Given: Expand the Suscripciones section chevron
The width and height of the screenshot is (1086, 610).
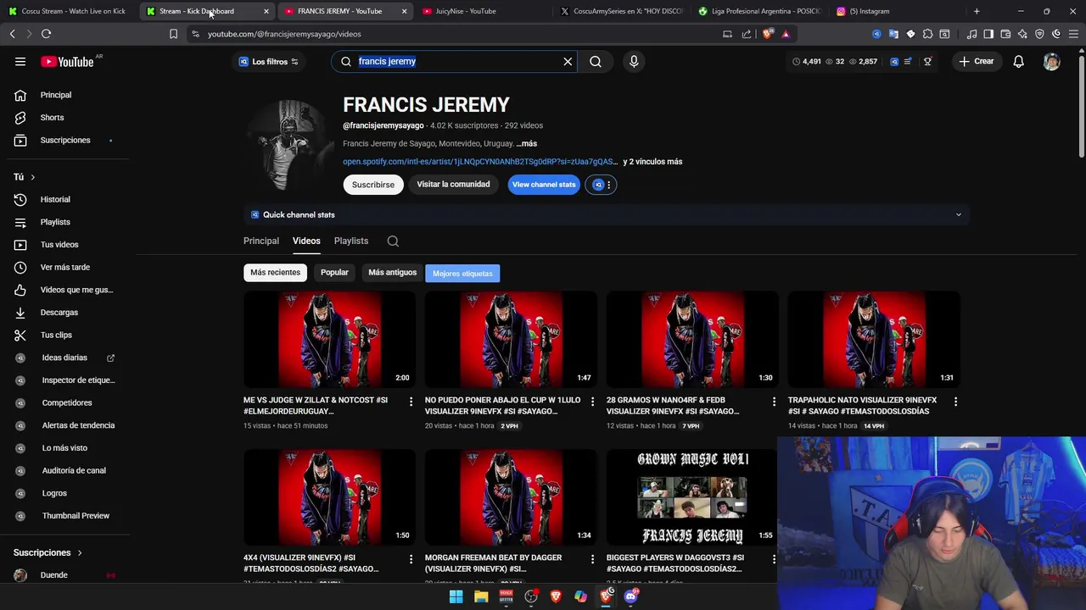Looking at the screenshot, I should (x=80, y=552).
